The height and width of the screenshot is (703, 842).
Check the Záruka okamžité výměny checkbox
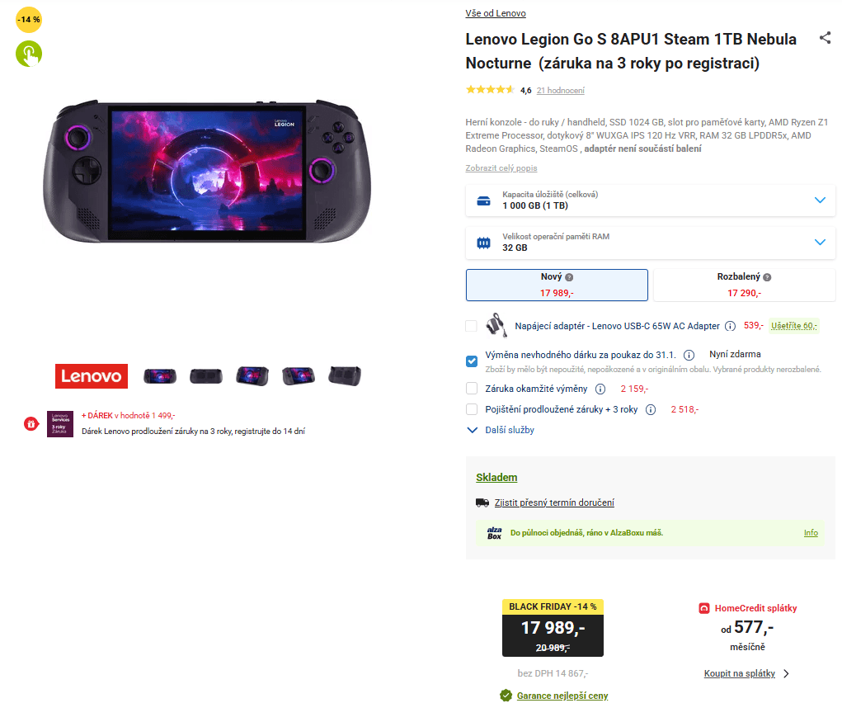point(472,389)
